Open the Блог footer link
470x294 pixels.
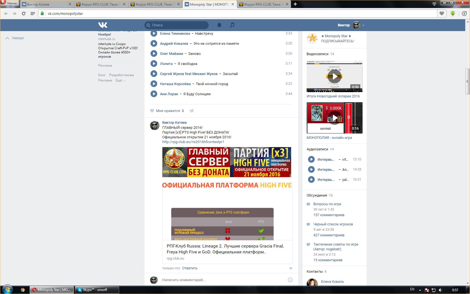click(102, 75)
